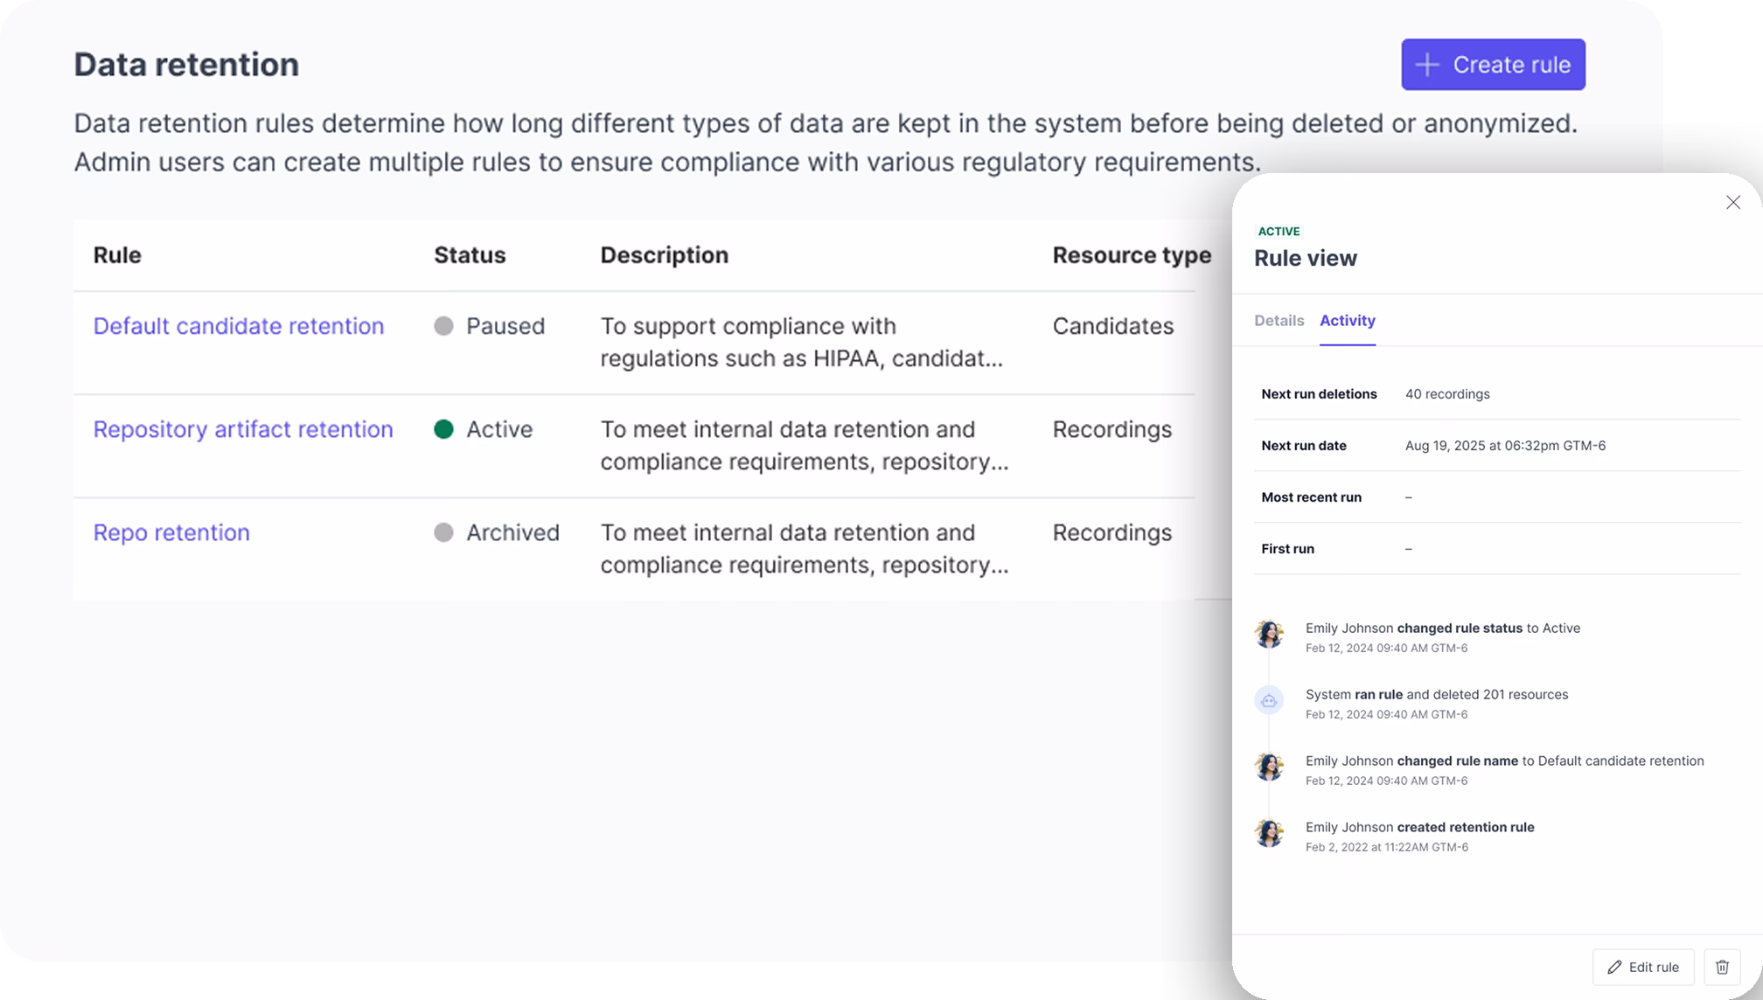Click the Archived status in Repo retention row
1763x1000 pixels.
(x=497, y=532)
